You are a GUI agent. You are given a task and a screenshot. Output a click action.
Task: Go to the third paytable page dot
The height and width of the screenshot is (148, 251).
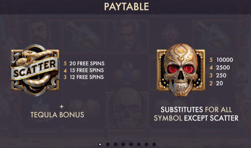tap(115, 144)
